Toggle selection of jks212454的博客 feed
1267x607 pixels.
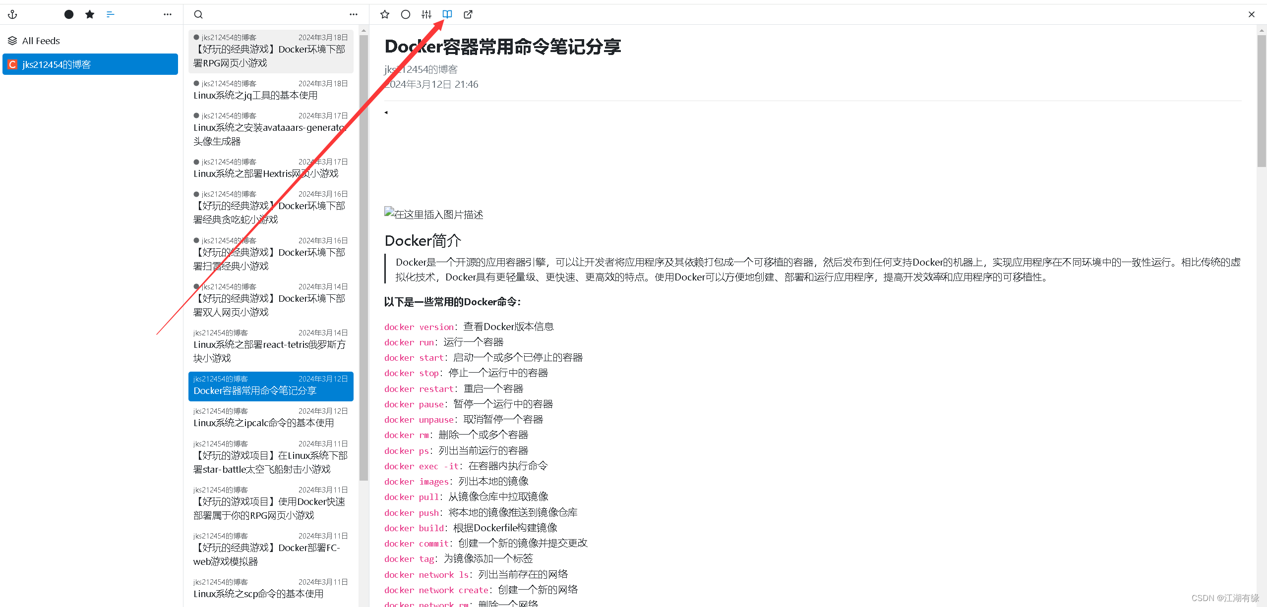tap(90, 64)
